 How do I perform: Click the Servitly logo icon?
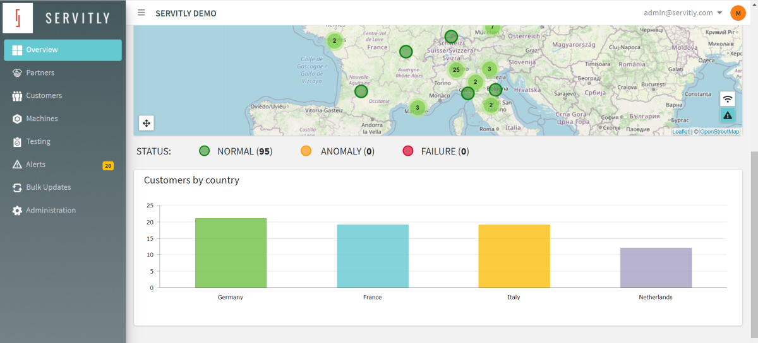(18, 18)
